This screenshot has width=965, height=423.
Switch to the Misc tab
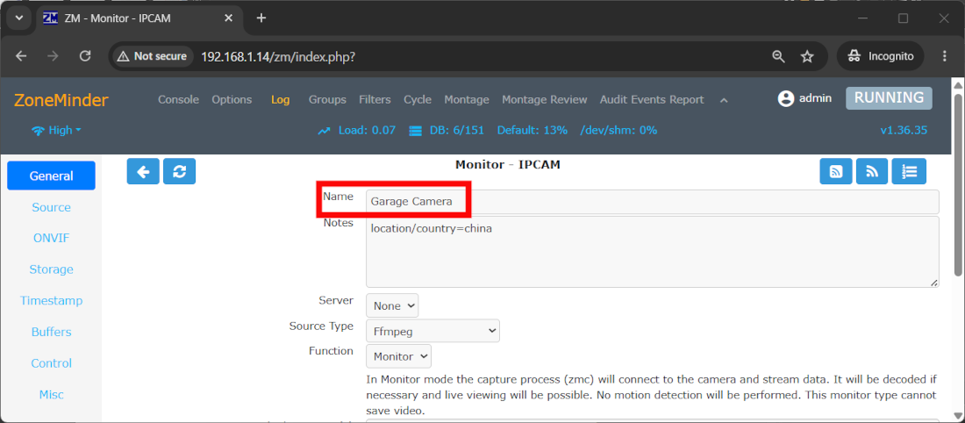coord(51,395)
